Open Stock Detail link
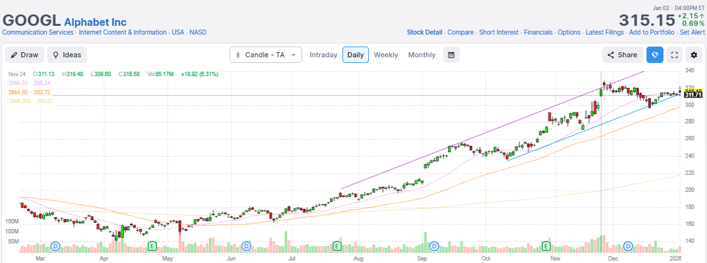 tap(424, 32)
